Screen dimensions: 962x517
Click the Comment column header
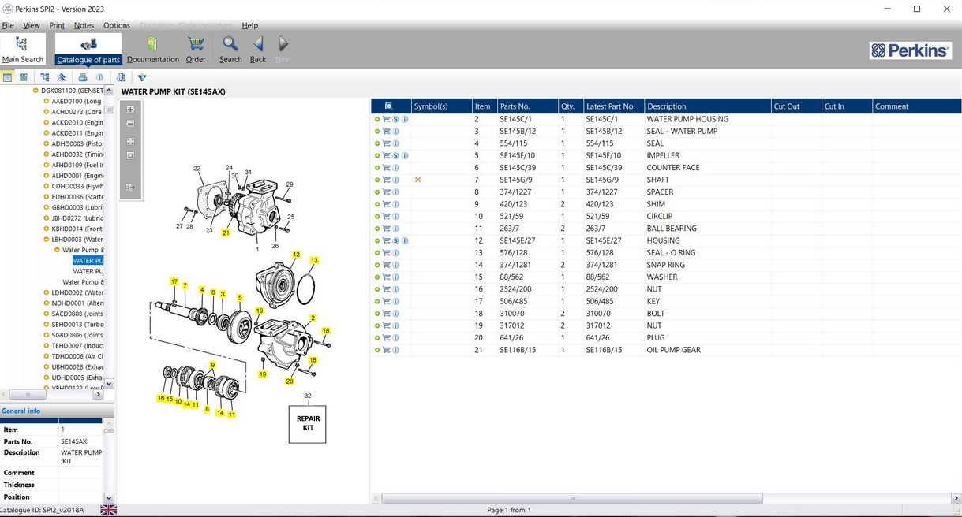click(x=916, y=106)
